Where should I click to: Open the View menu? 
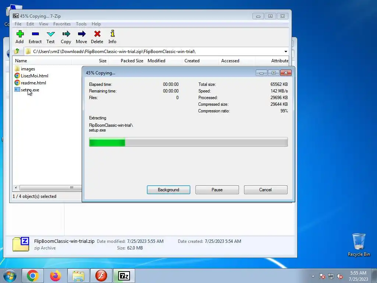pyautogui.click(x=43, y=24)
